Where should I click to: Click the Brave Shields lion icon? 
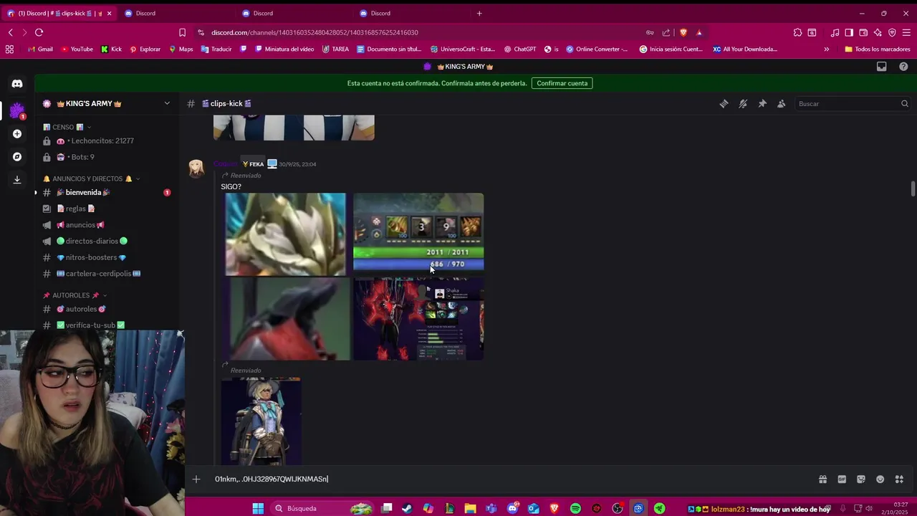point(683,32)
